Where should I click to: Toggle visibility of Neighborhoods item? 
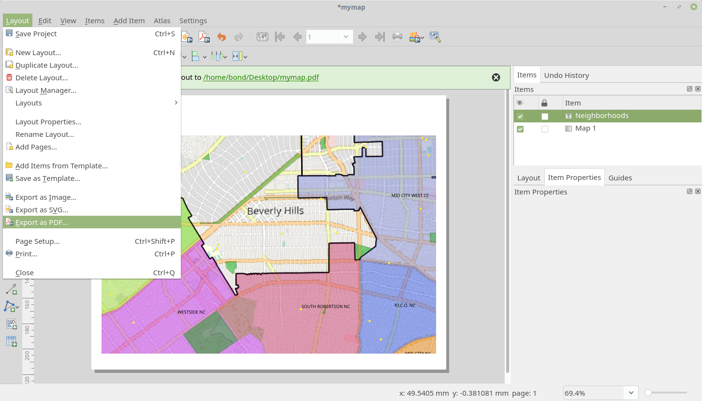point(520,116)
